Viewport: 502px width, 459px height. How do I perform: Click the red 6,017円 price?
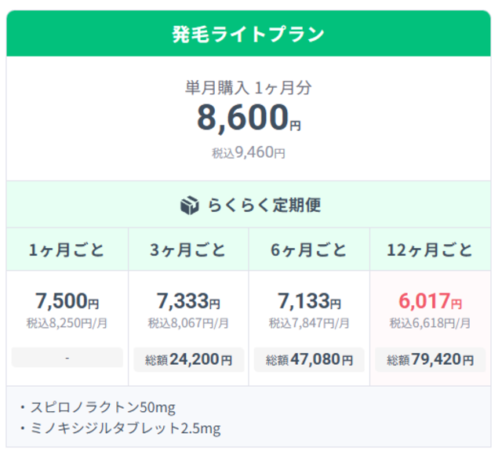point(430,301)
